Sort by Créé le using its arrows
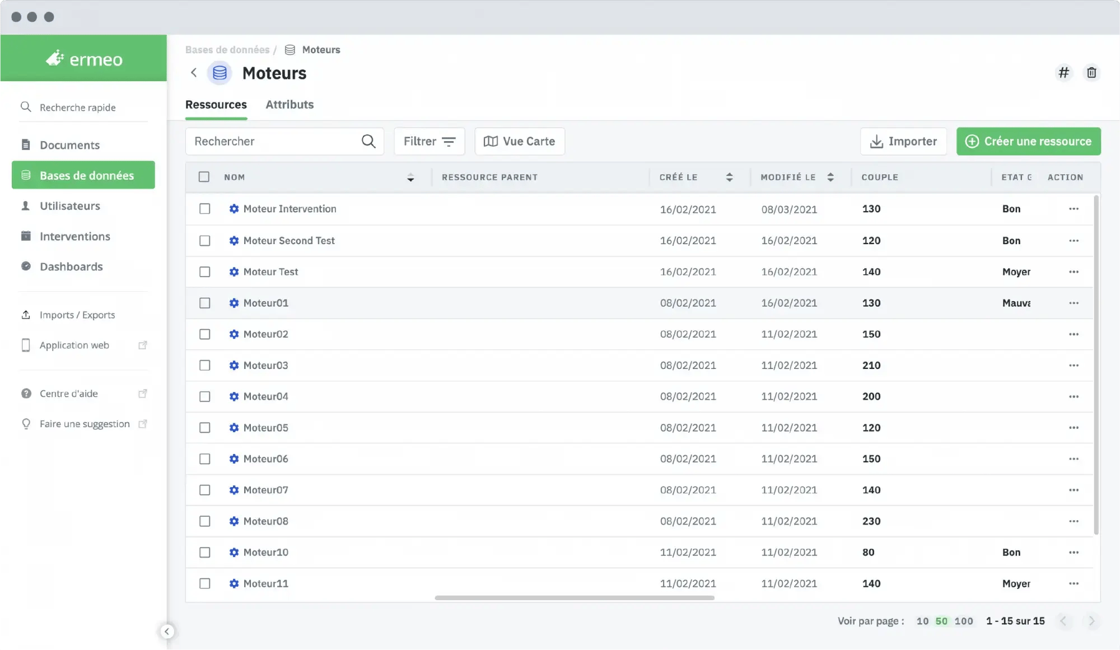 pos(729,177)
